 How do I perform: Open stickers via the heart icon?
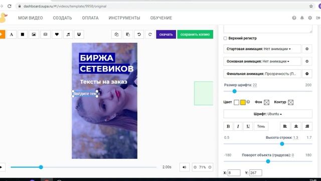pyautogui.click(x=57, y=35)
